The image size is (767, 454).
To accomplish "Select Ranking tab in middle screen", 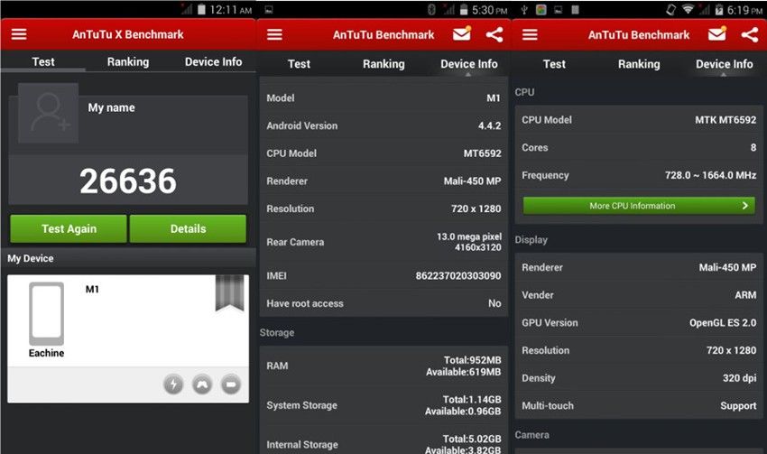I will point(384,64).
